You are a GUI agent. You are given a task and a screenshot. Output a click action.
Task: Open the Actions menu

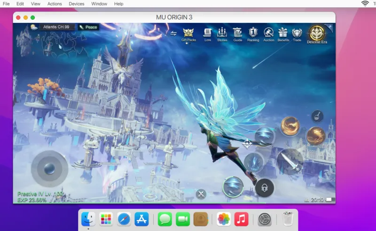tap(55, 4)
